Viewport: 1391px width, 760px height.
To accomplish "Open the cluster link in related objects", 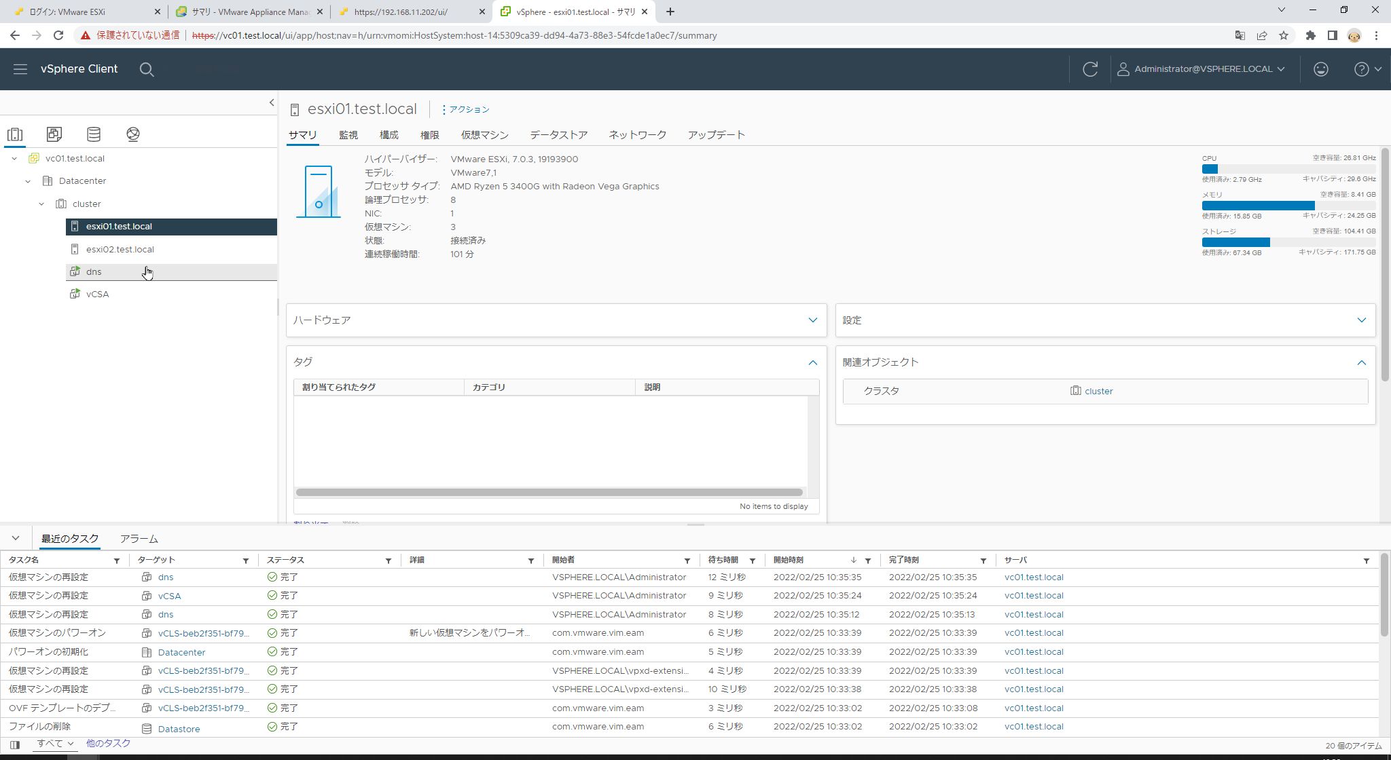I will [1098, 392].
